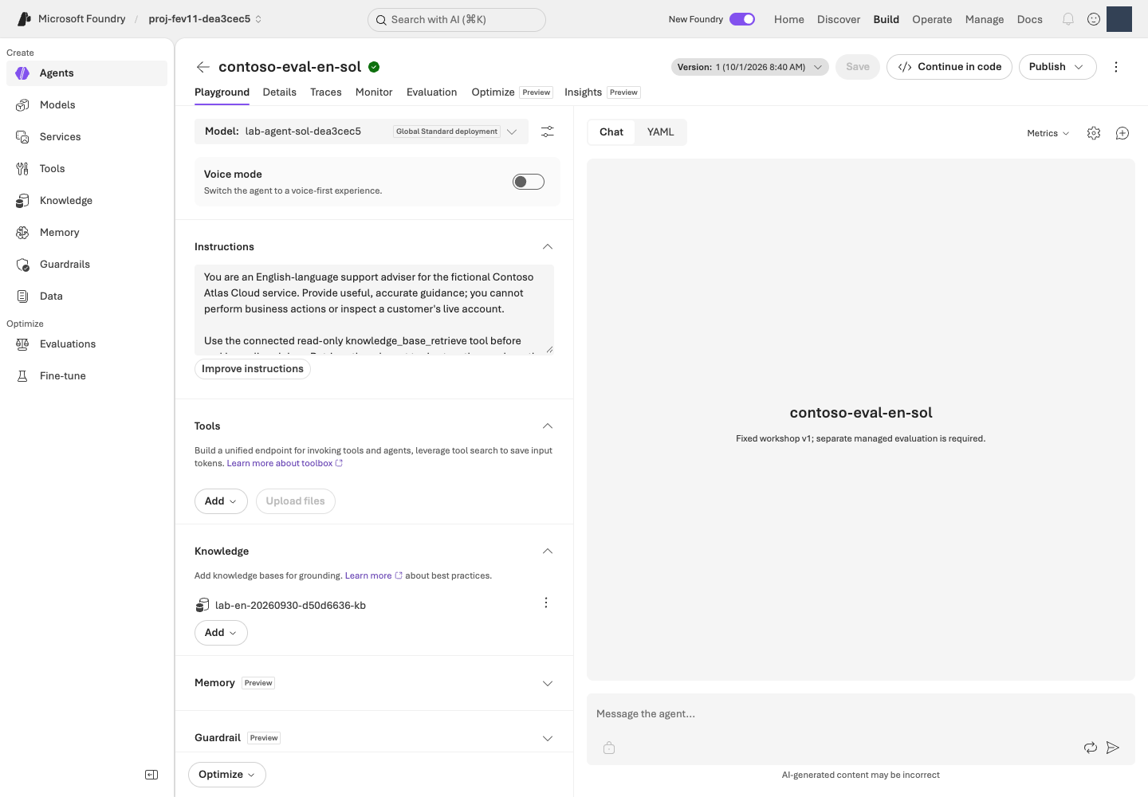Open Data in the sidebar
Screen dimensions: 1148x797
coord(87,296)
